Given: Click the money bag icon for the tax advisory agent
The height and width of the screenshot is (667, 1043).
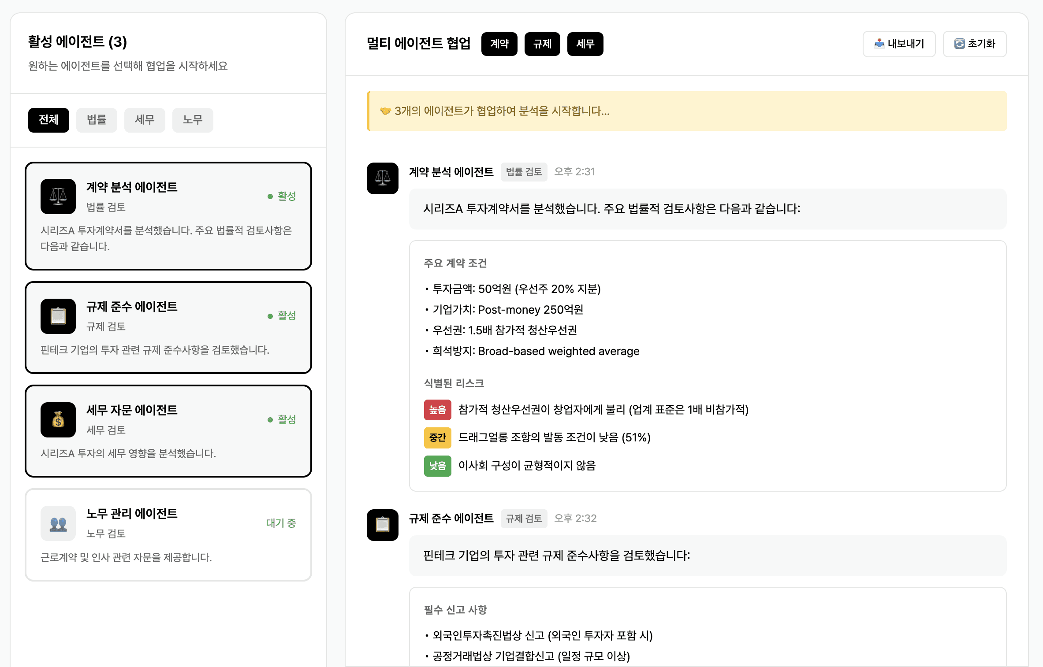Looking at the screenshot, I should coord(58,420).
